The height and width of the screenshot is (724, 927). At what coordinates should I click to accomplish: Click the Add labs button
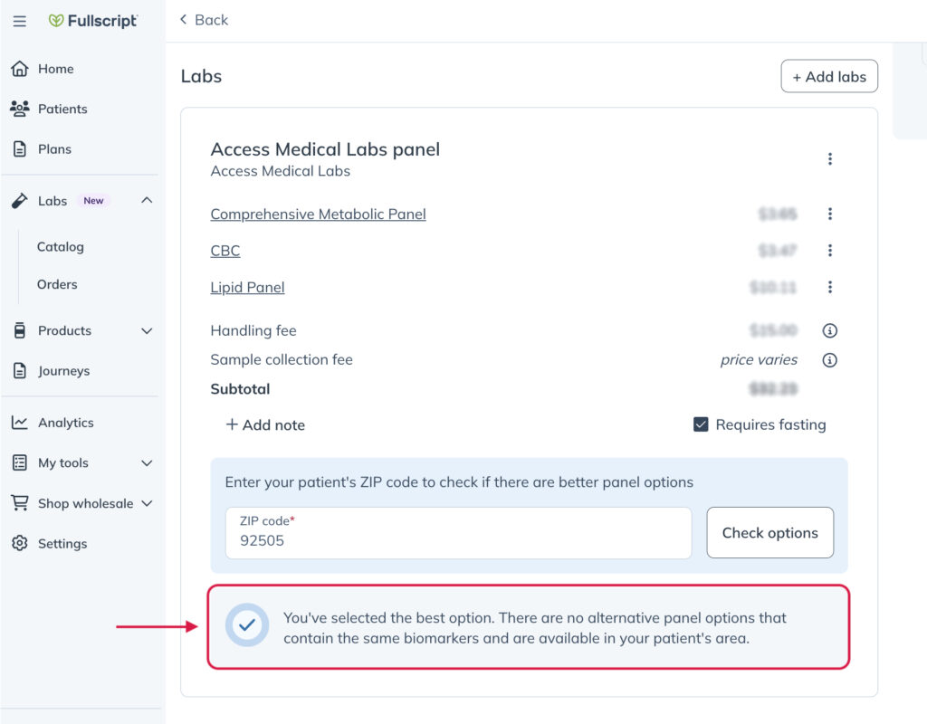(x=829, y=76)
